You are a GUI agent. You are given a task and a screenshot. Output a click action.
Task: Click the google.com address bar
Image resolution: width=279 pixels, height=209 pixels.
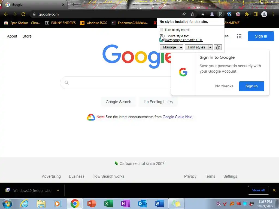click(107, 14)
